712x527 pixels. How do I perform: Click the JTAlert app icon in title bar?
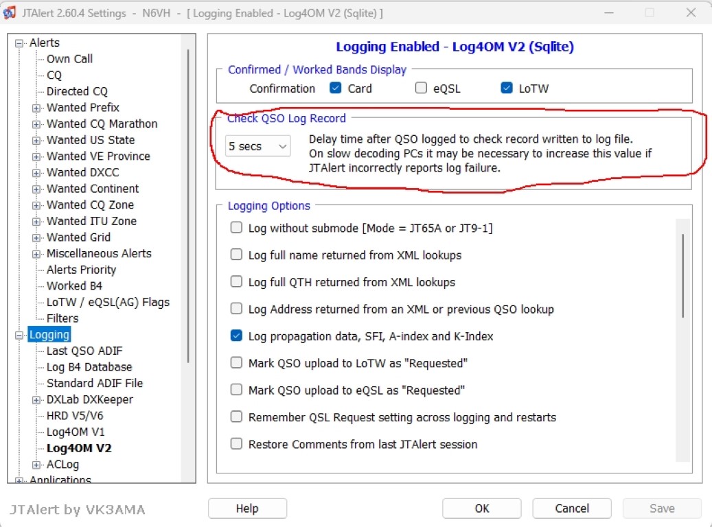(x=9, y=12)
